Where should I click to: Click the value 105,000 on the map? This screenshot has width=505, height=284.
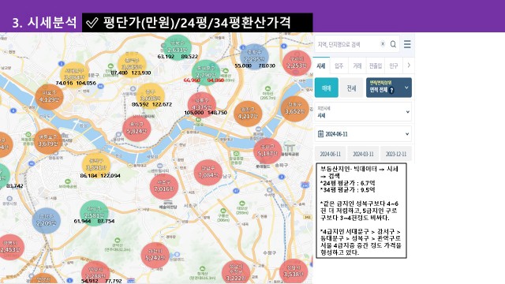pos(194,113)
